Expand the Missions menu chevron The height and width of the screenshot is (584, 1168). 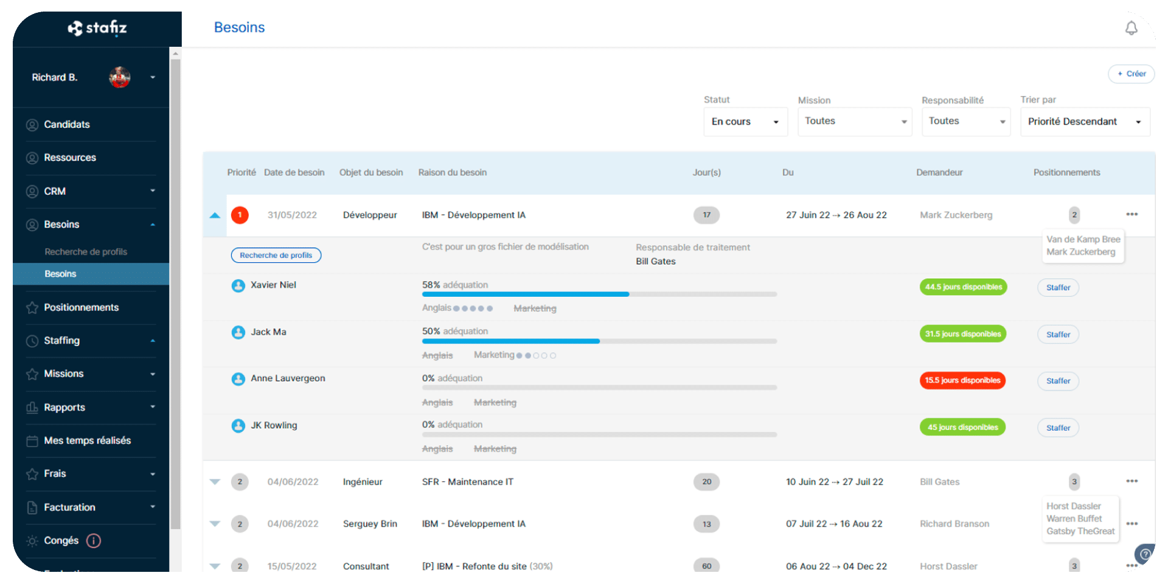pos(153,374)
